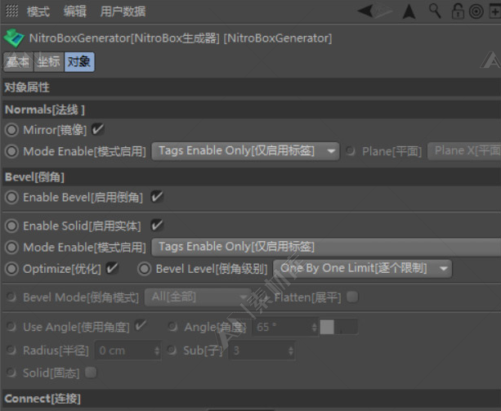Click the up arrow navigation icon
Screen dimensions: 501x411
(x=409, y=11)
